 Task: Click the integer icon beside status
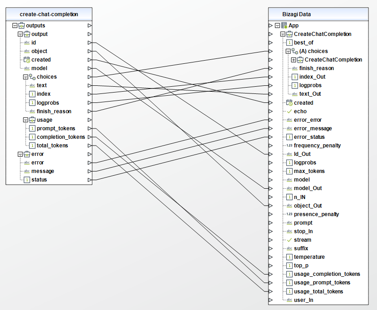26,180
